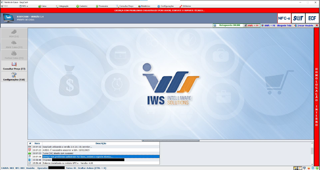This screenshot has height=170, width=320.
Task: Switch to ECF fiscal mode
Action: point(312,18)
